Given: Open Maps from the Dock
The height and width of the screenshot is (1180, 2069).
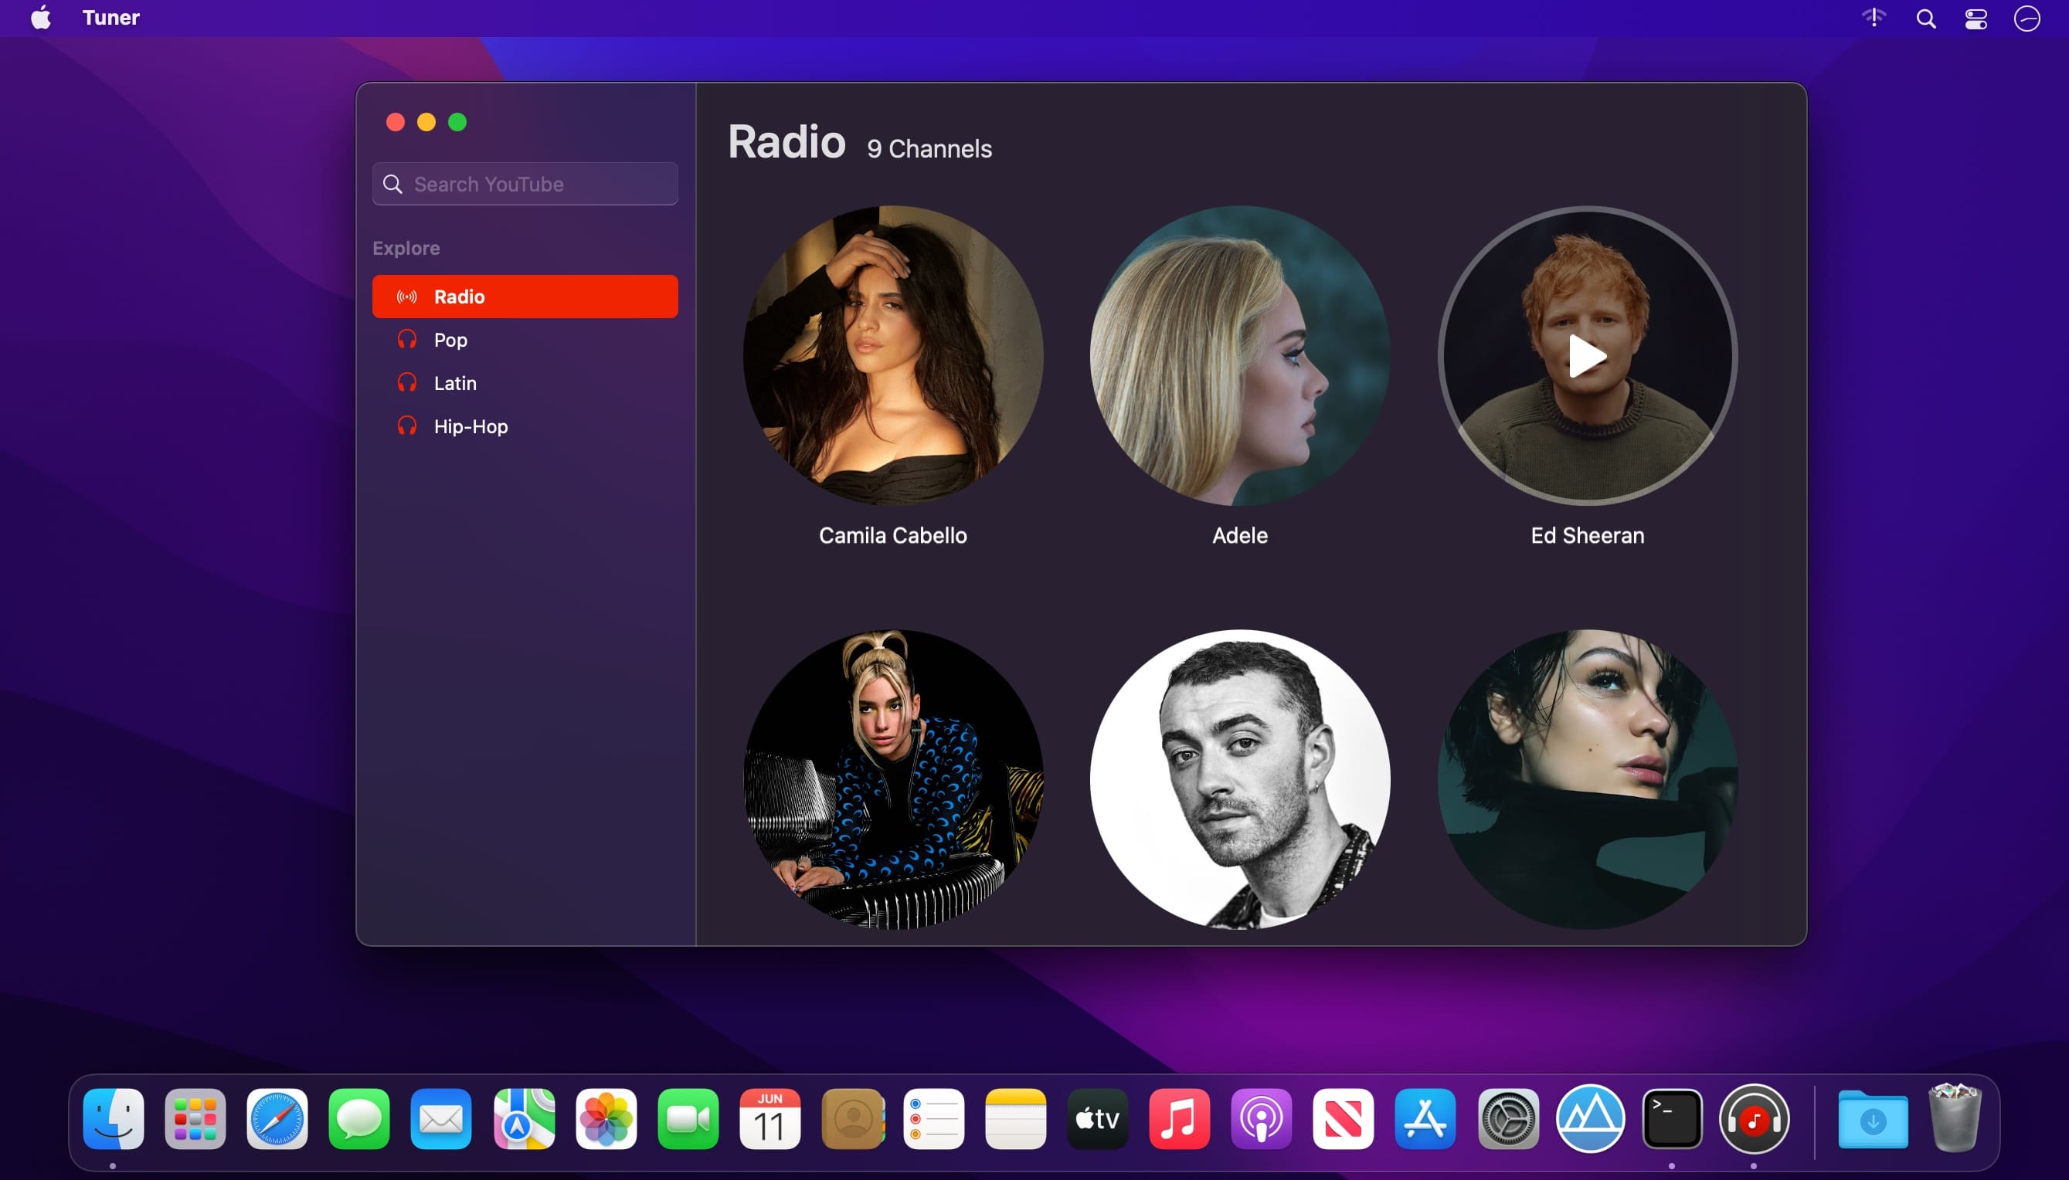Looking at the screenshot, I should click(x=524, y=1118).
